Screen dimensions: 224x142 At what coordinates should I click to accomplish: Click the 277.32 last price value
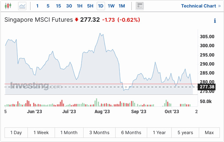click(x=90, y=19)
